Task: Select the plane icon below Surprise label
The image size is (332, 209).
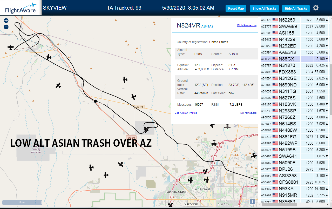Action: coord(170,205)
